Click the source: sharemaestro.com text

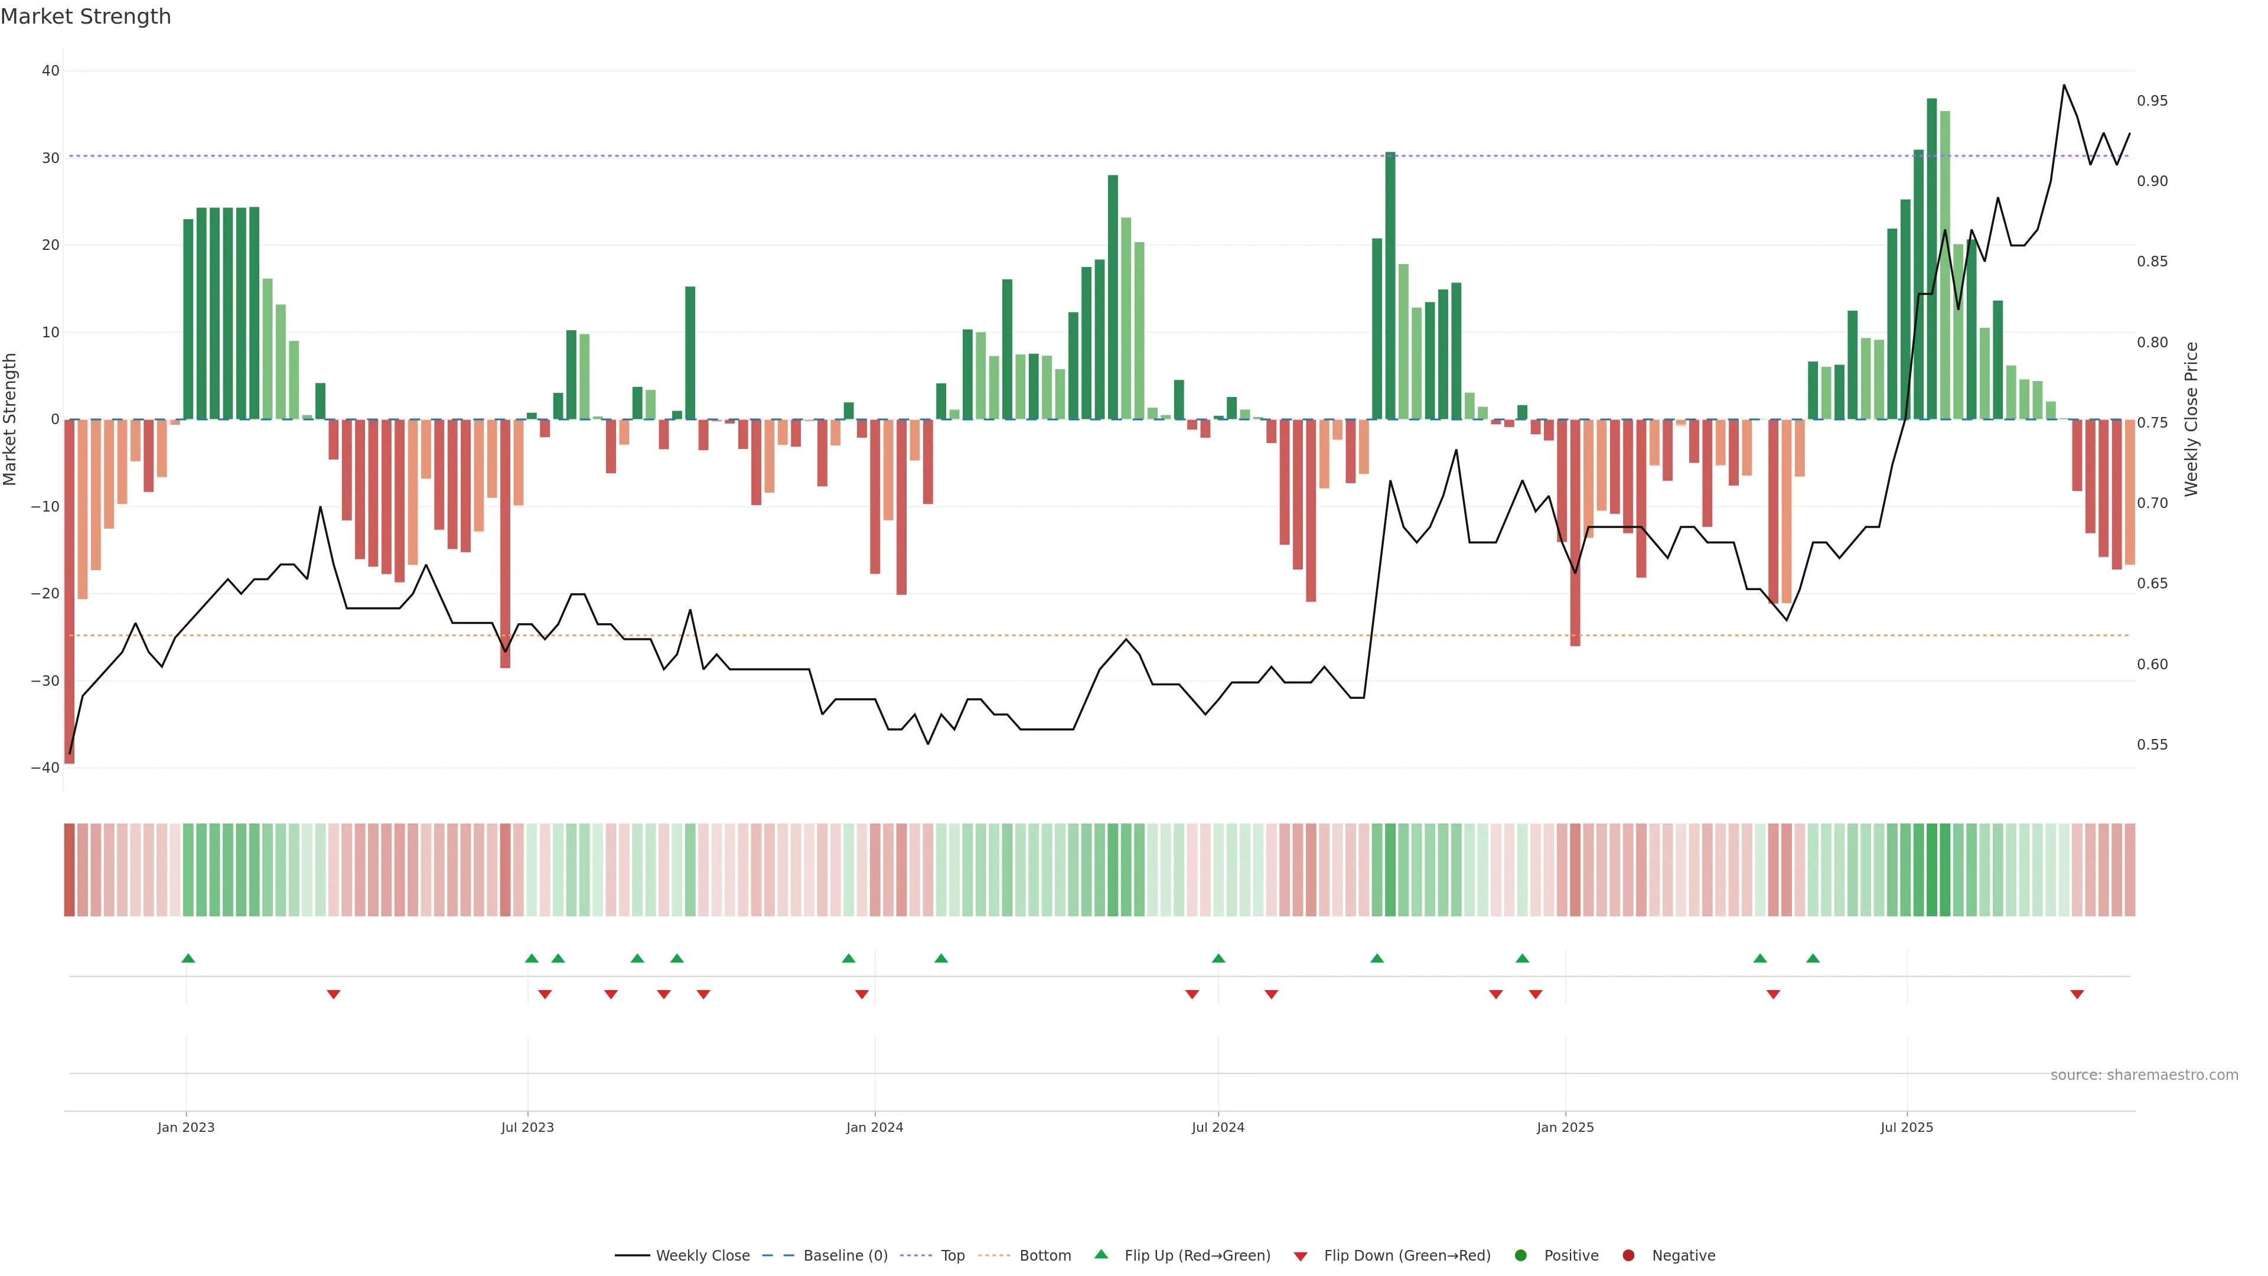[x=2144, y=1075]
